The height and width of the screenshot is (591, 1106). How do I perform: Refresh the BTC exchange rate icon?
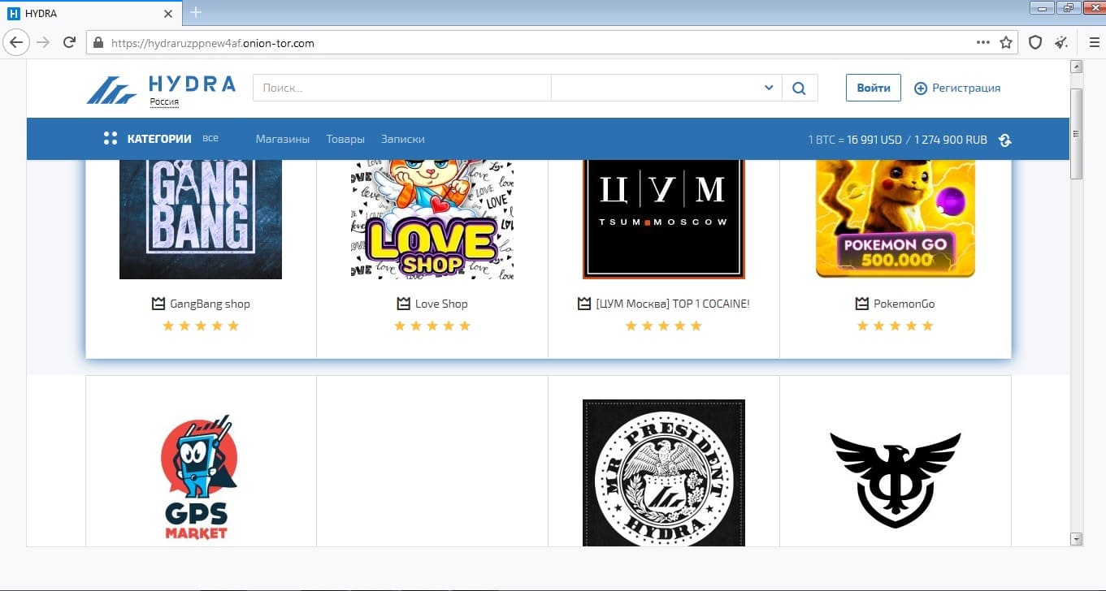coord(1004,140)
